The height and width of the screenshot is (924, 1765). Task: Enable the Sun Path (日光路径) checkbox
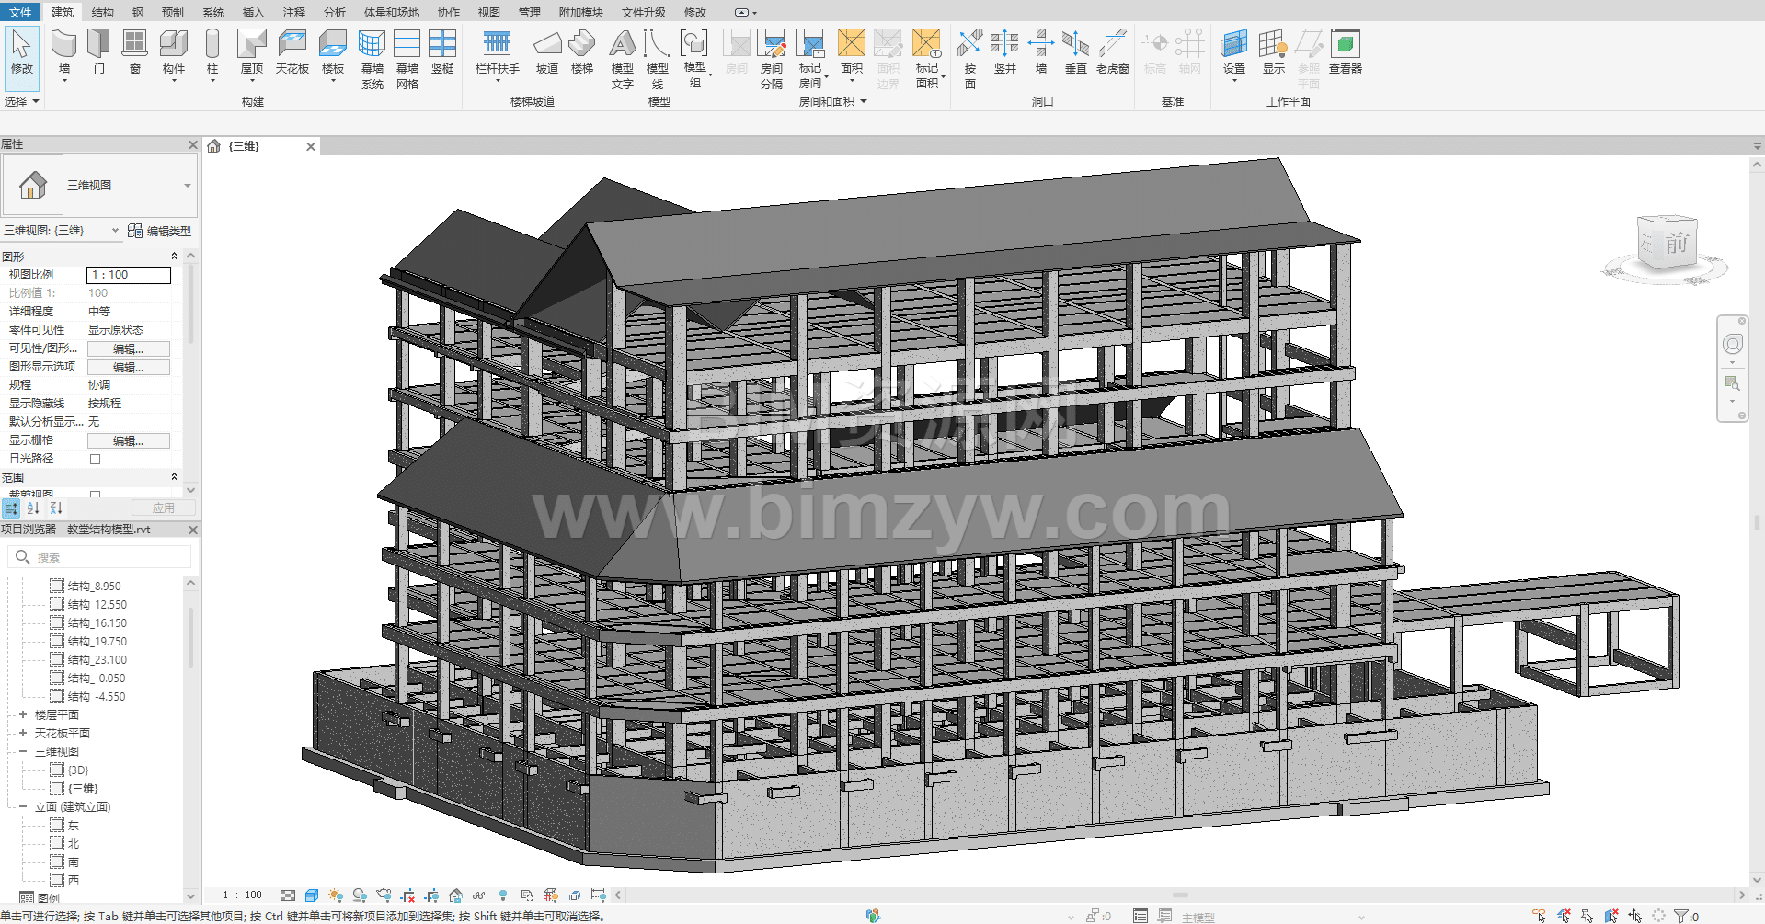coord(95,459)
